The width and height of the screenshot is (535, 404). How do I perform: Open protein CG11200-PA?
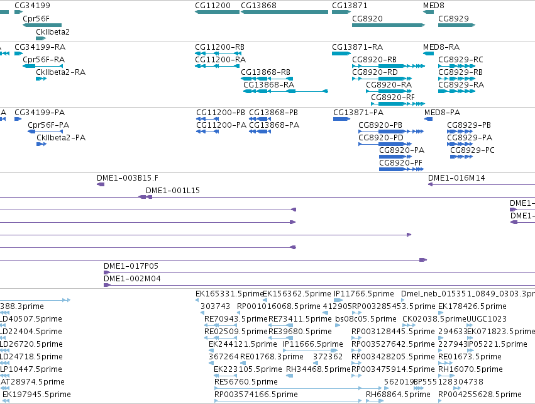(221, 125)
